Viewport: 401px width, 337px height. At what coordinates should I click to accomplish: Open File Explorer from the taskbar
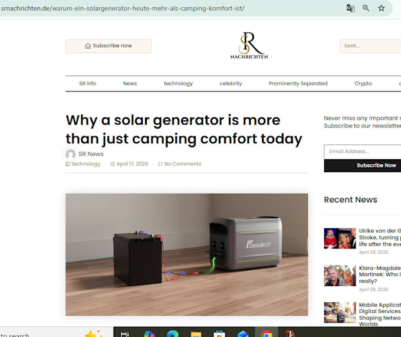tap(196, 334)
